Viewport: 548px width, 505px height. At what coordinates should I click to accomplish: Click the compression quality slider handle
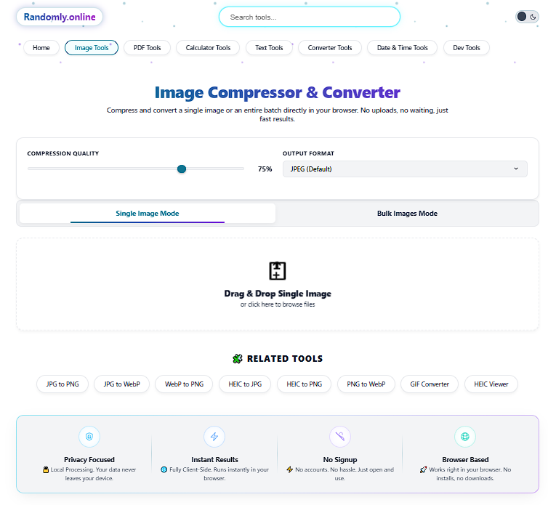click(182, 169)
